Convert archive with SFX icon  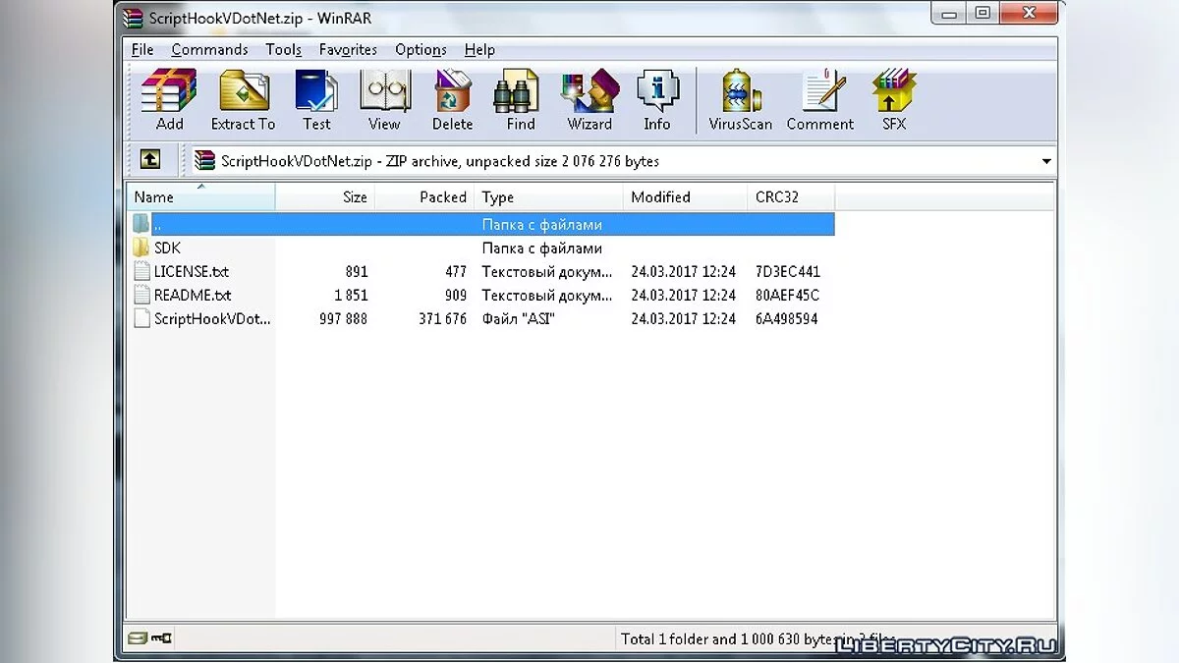click(x=893, y=100)
